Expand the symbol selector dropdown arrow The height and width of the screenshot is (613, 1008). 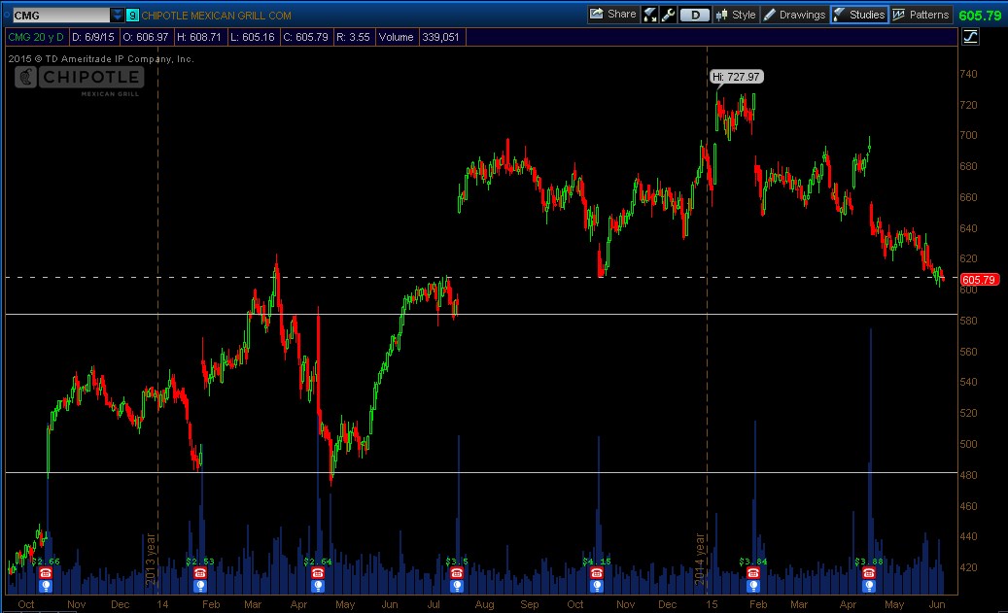[x=117, y=15]
